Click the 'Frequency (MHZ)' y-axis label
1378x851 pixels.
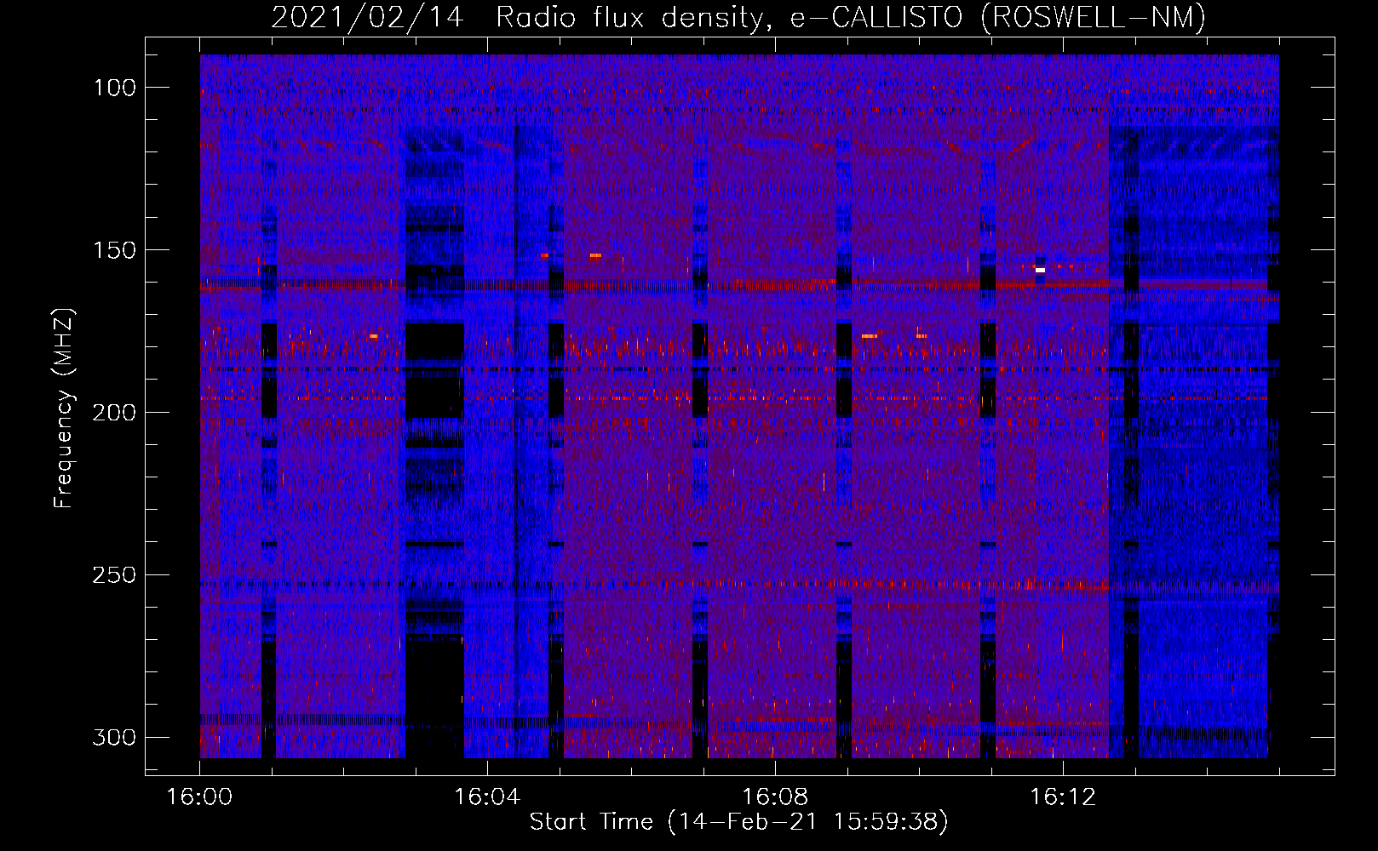tap(64, 408)
